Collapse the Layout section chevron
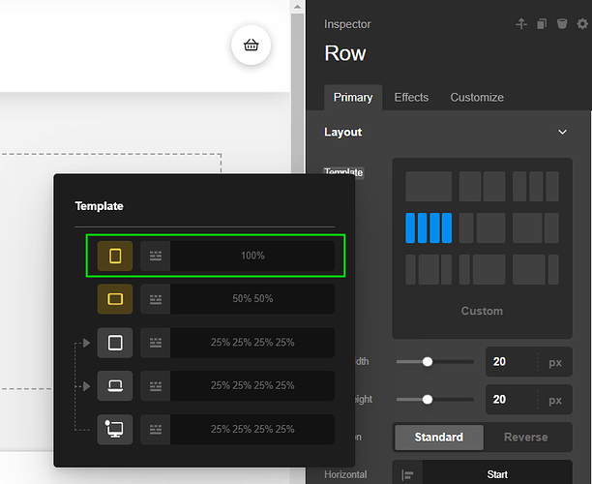This screenshot has height=484, width=592. (563, 132)
